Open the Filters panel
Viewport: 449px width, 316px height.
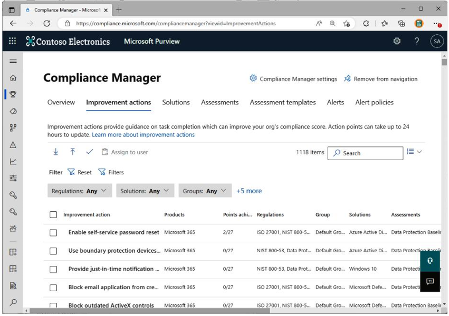click(x=111, y=172)
